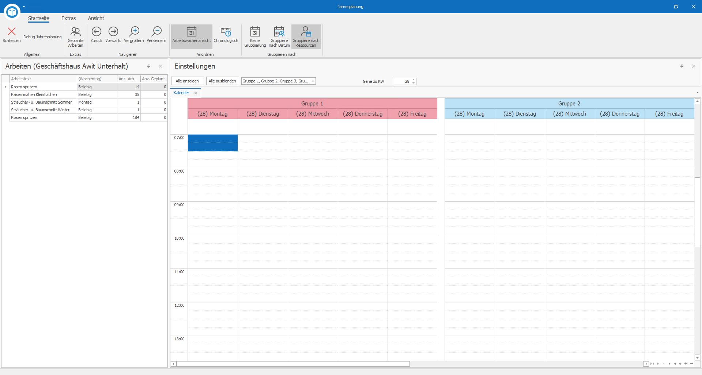The width and height of the screenshot is (702, 375).
Task: Click the Schliessen red X icon
Action: (12, 32)
